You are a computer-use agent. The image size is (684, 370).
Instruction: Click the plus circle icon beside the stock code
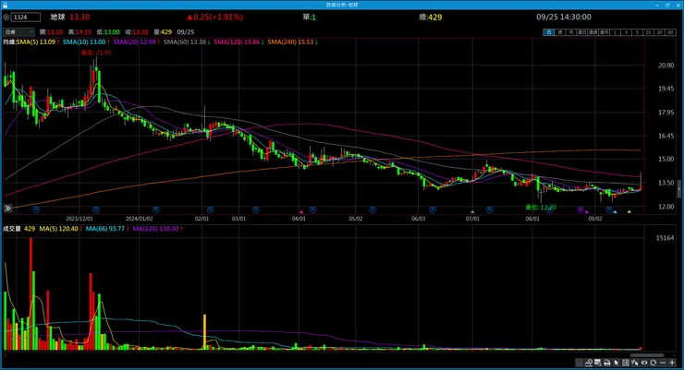[6, 18]
